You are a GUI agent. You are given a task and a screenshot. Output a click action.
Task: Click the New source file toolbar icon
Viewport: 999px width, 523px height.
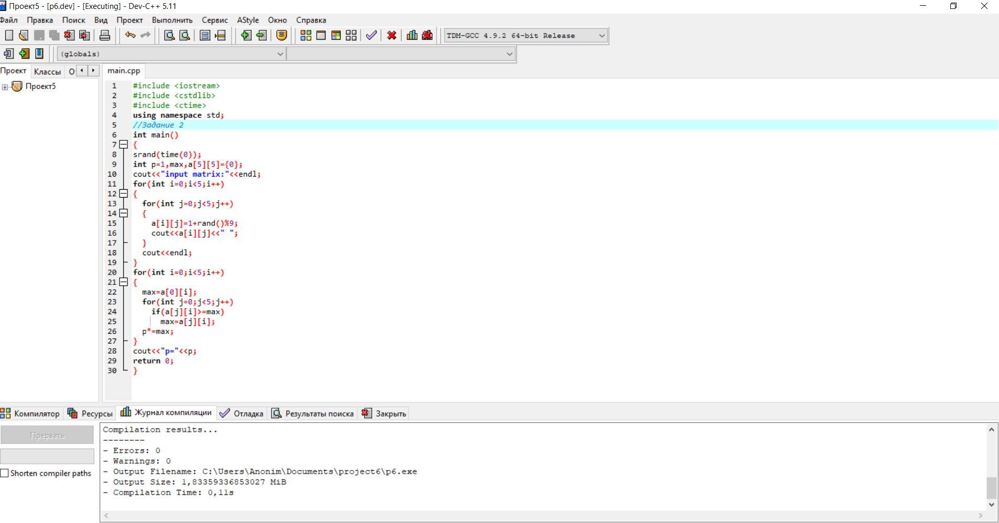[x=9, y=53]
